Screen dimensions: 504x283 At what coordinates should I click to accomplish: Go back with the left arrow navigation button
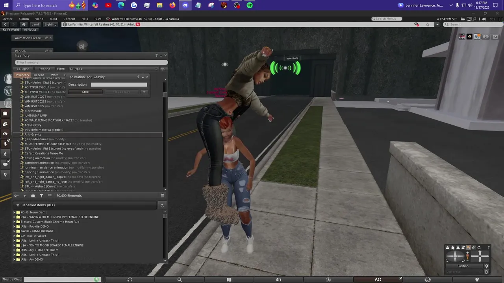[x=6, y=24]
